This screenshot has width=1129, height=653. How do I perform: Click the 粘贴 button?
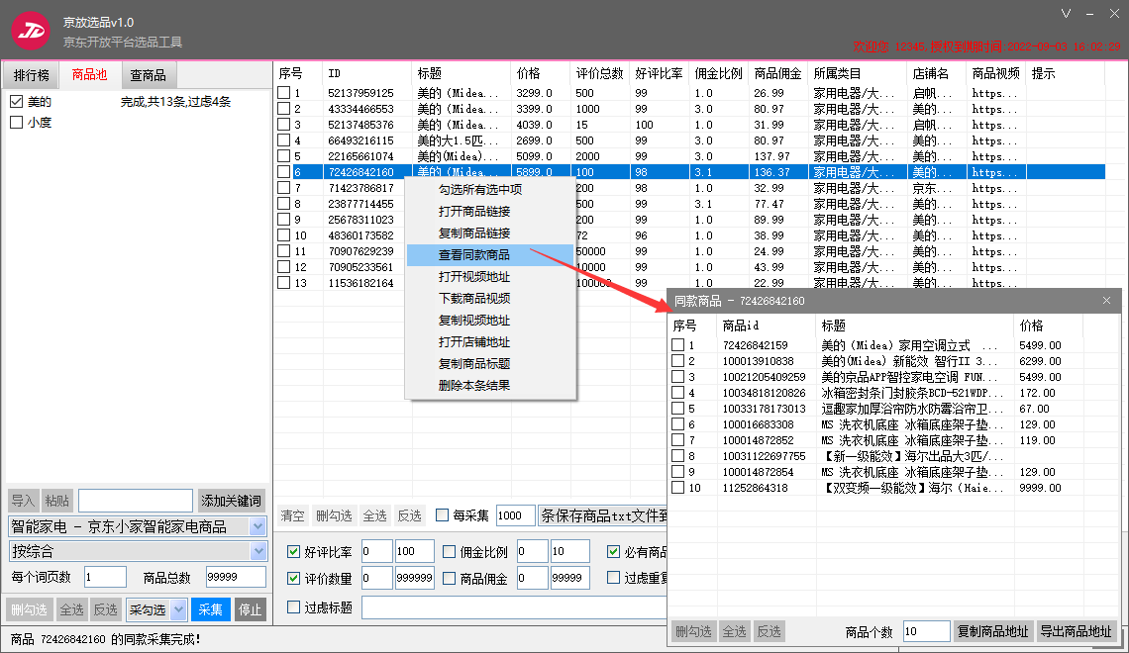pyautogui.click(x=56, y=501)
